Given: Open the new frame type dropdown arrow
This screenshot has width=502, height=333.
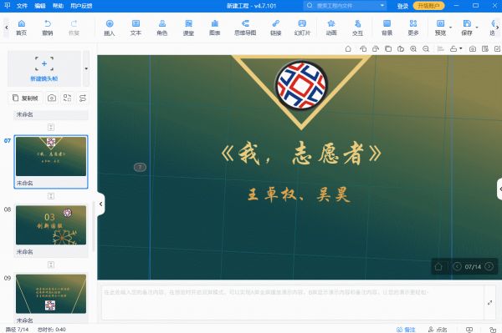Looking at the screenshot, I should 86,68.
